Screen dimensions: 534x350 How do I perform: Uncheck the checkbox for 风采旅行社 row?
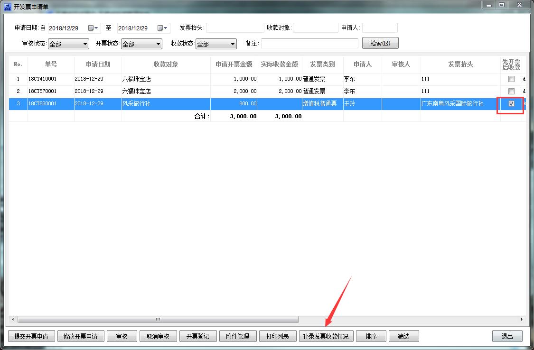tap(511, 104)
